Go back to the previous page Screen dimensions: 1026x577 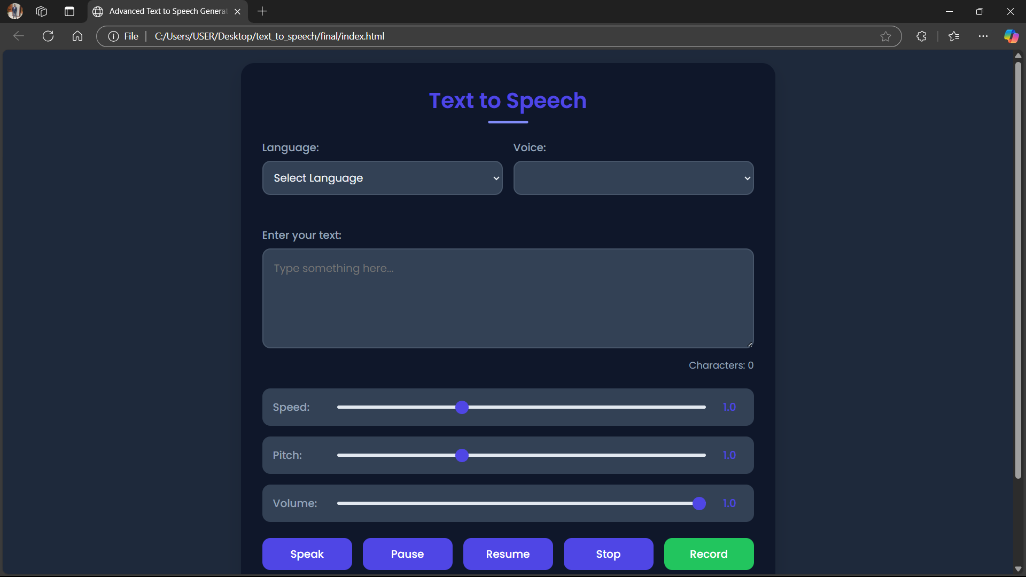[18, 36]
